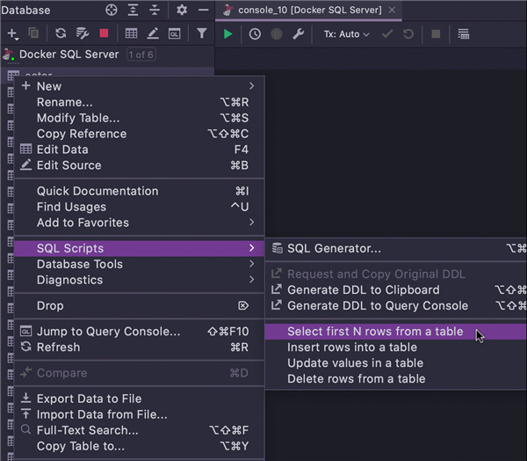
Task: Close the console_10 tab
Action: tap(392, 10)
